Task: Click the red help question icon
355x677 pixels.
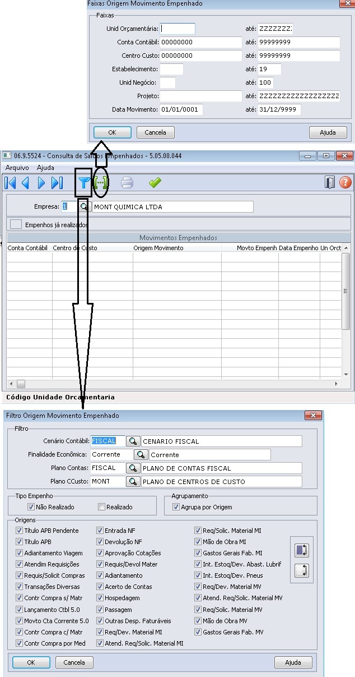Action: (x=345, y=182)
